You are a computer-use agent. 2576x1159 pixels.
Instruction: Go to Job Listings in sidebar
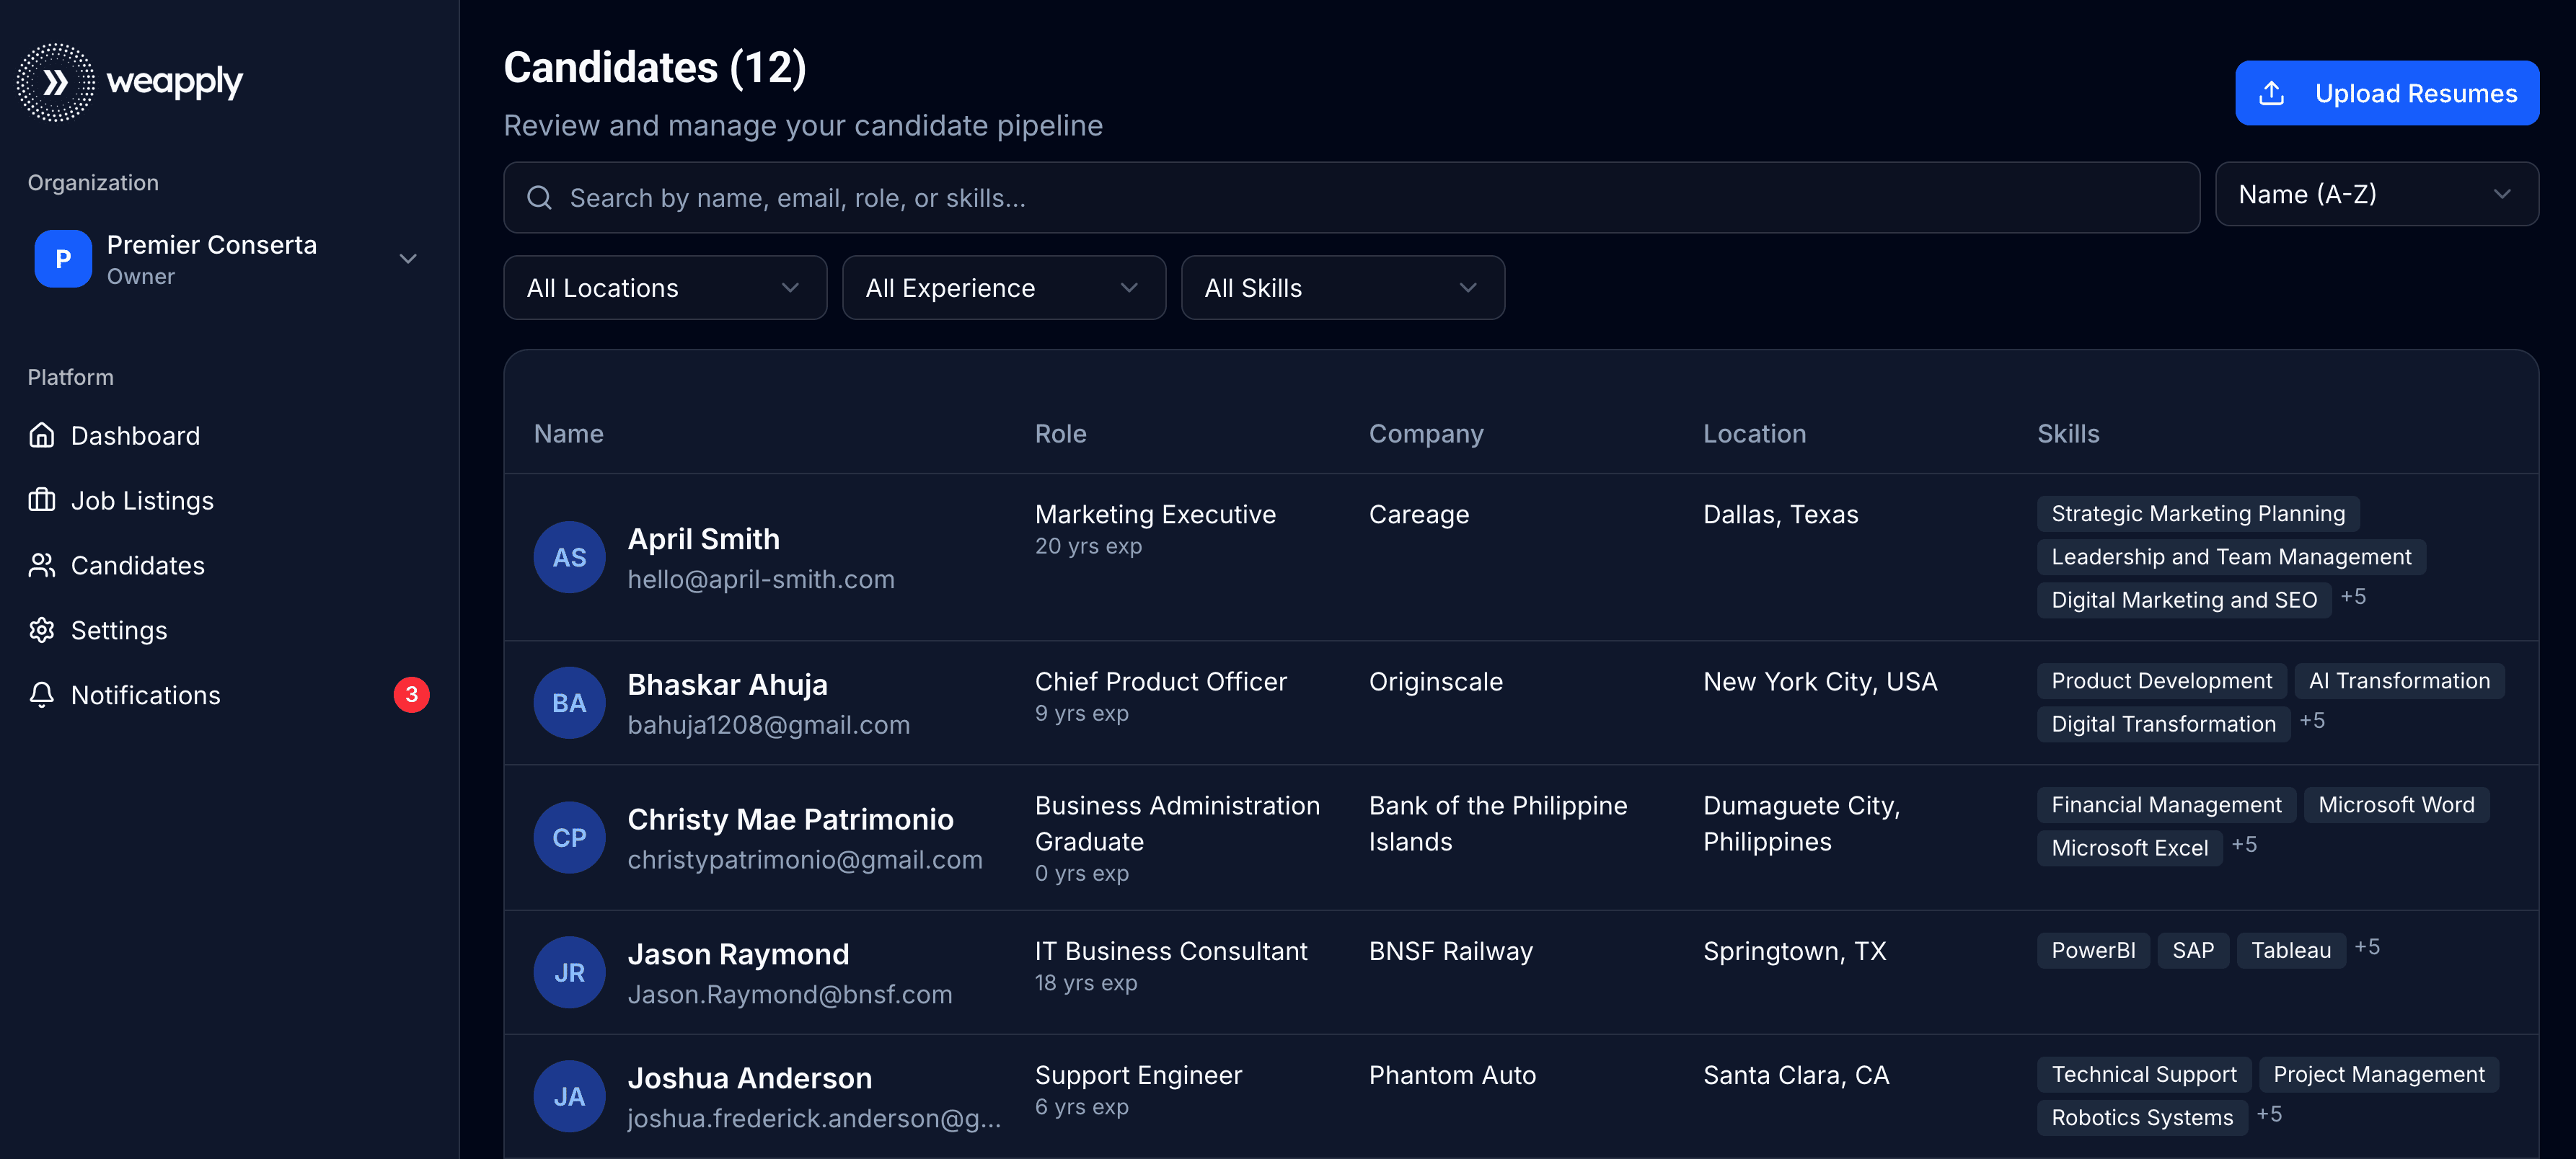142,500
